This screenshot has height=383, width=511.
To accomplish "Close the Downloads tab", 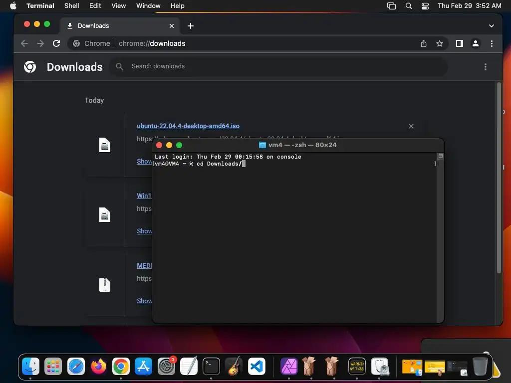I will click(x=172, y=26).
